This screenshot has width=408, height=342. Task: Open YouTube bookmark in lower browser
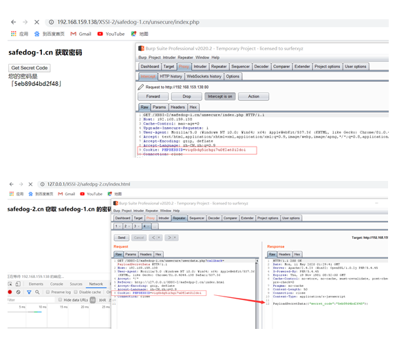(91, 194)
